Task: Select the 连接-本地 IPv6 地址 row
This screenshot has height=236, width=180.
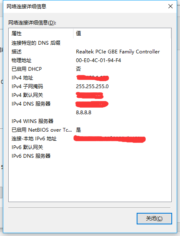Action: pos(90,139)
